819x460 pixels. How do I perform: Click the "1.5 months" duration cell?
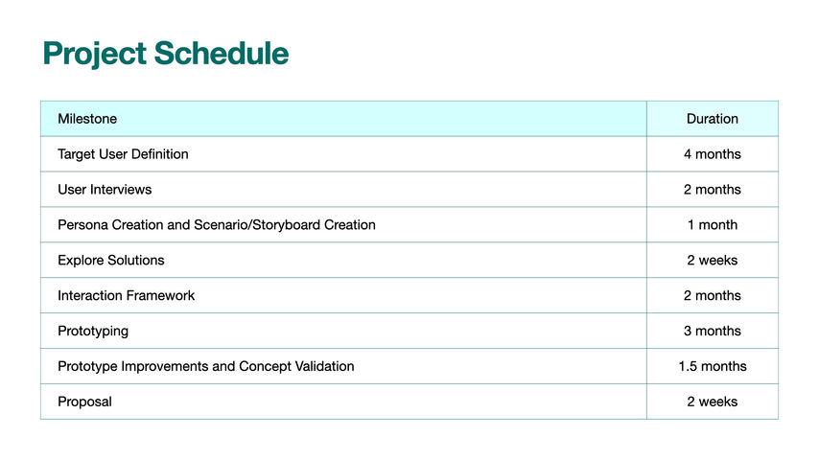pos(712,367)
